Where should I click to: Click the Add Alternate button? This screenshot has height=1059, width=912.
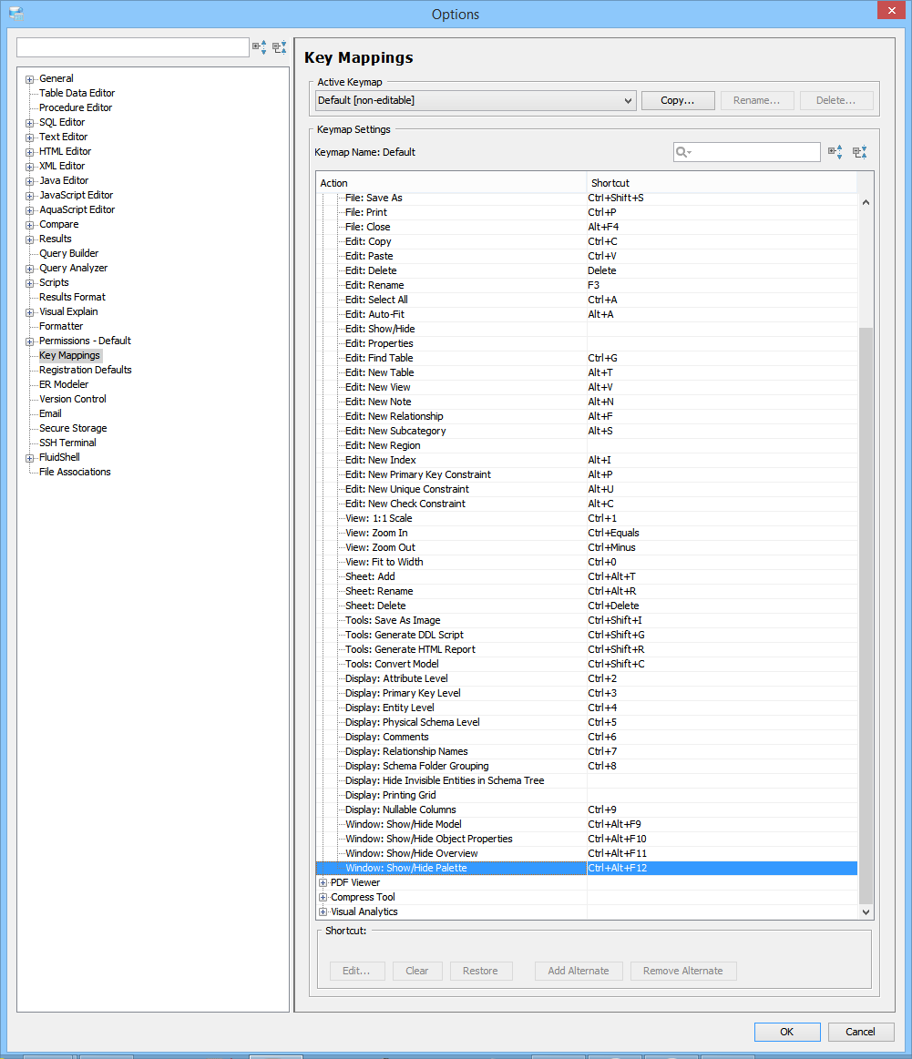click(579, 972)
